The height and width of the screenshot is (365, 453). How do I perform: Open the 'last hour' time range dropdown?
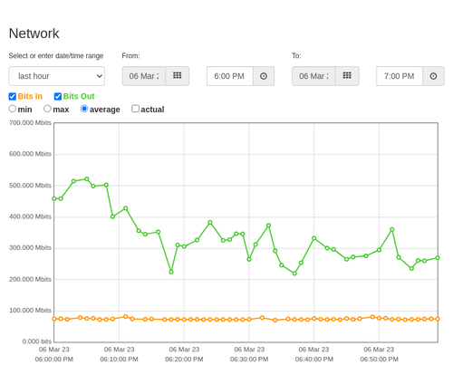[x=57, y=76]
